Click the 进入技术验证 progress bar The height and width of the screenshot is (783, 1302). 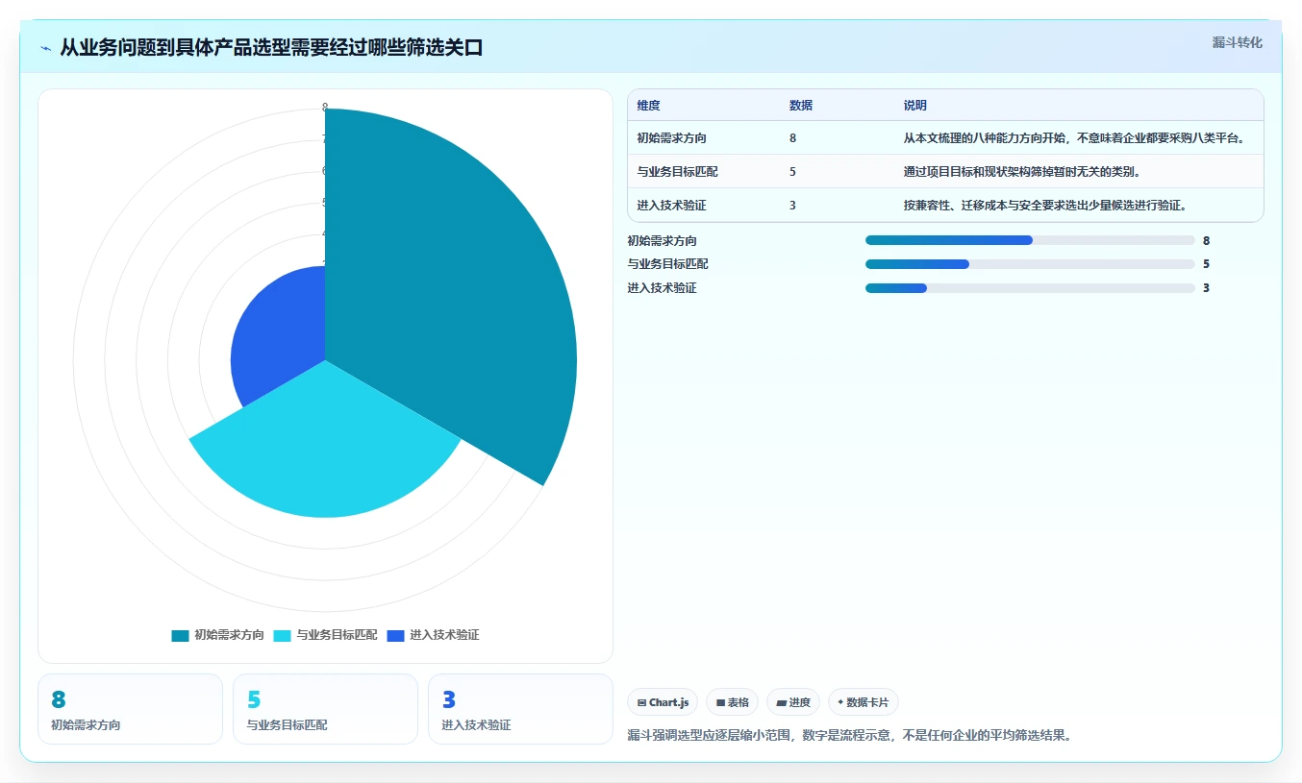click(x=1030, y=288)
